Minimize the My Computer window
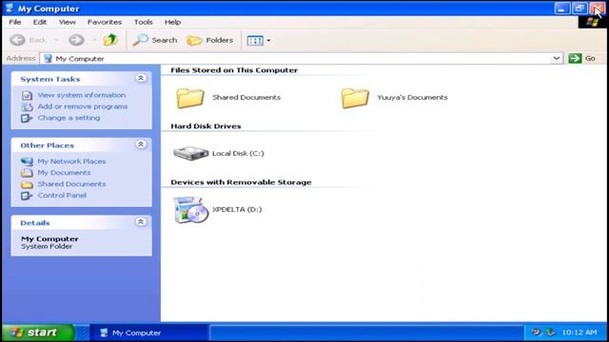Image resolution: width=609 pixels, height=342 pixels. [562, 9]
